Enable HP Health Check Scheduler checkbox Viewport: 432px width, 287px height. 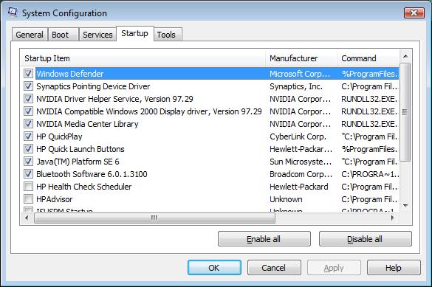click(x=28, y=187)
